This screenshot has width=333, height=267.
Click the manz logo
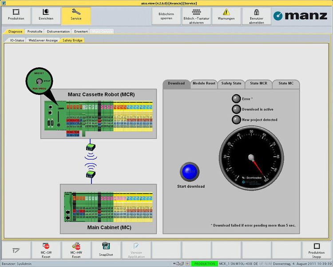[x=300, y=16]
